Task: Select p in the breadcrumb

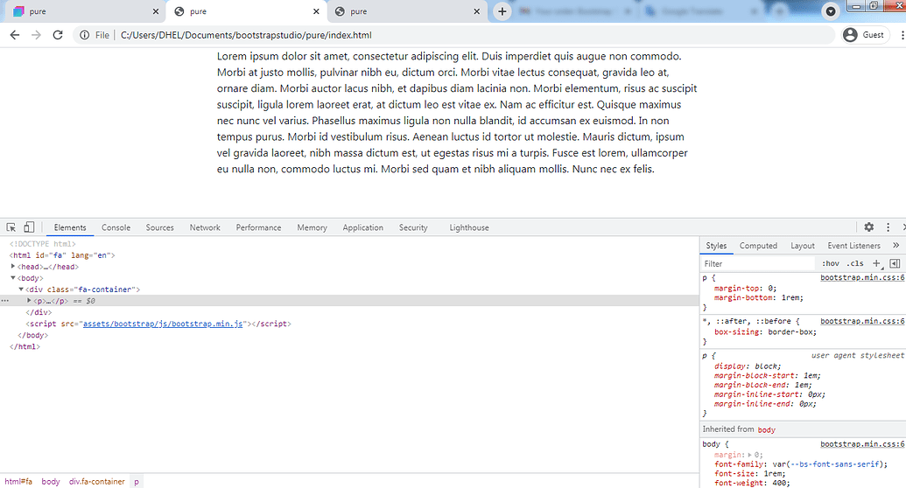Action: coord(137,482)
